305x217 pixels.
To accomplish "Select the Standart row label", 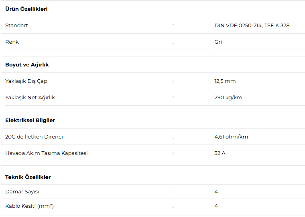I will click(16, 26).
